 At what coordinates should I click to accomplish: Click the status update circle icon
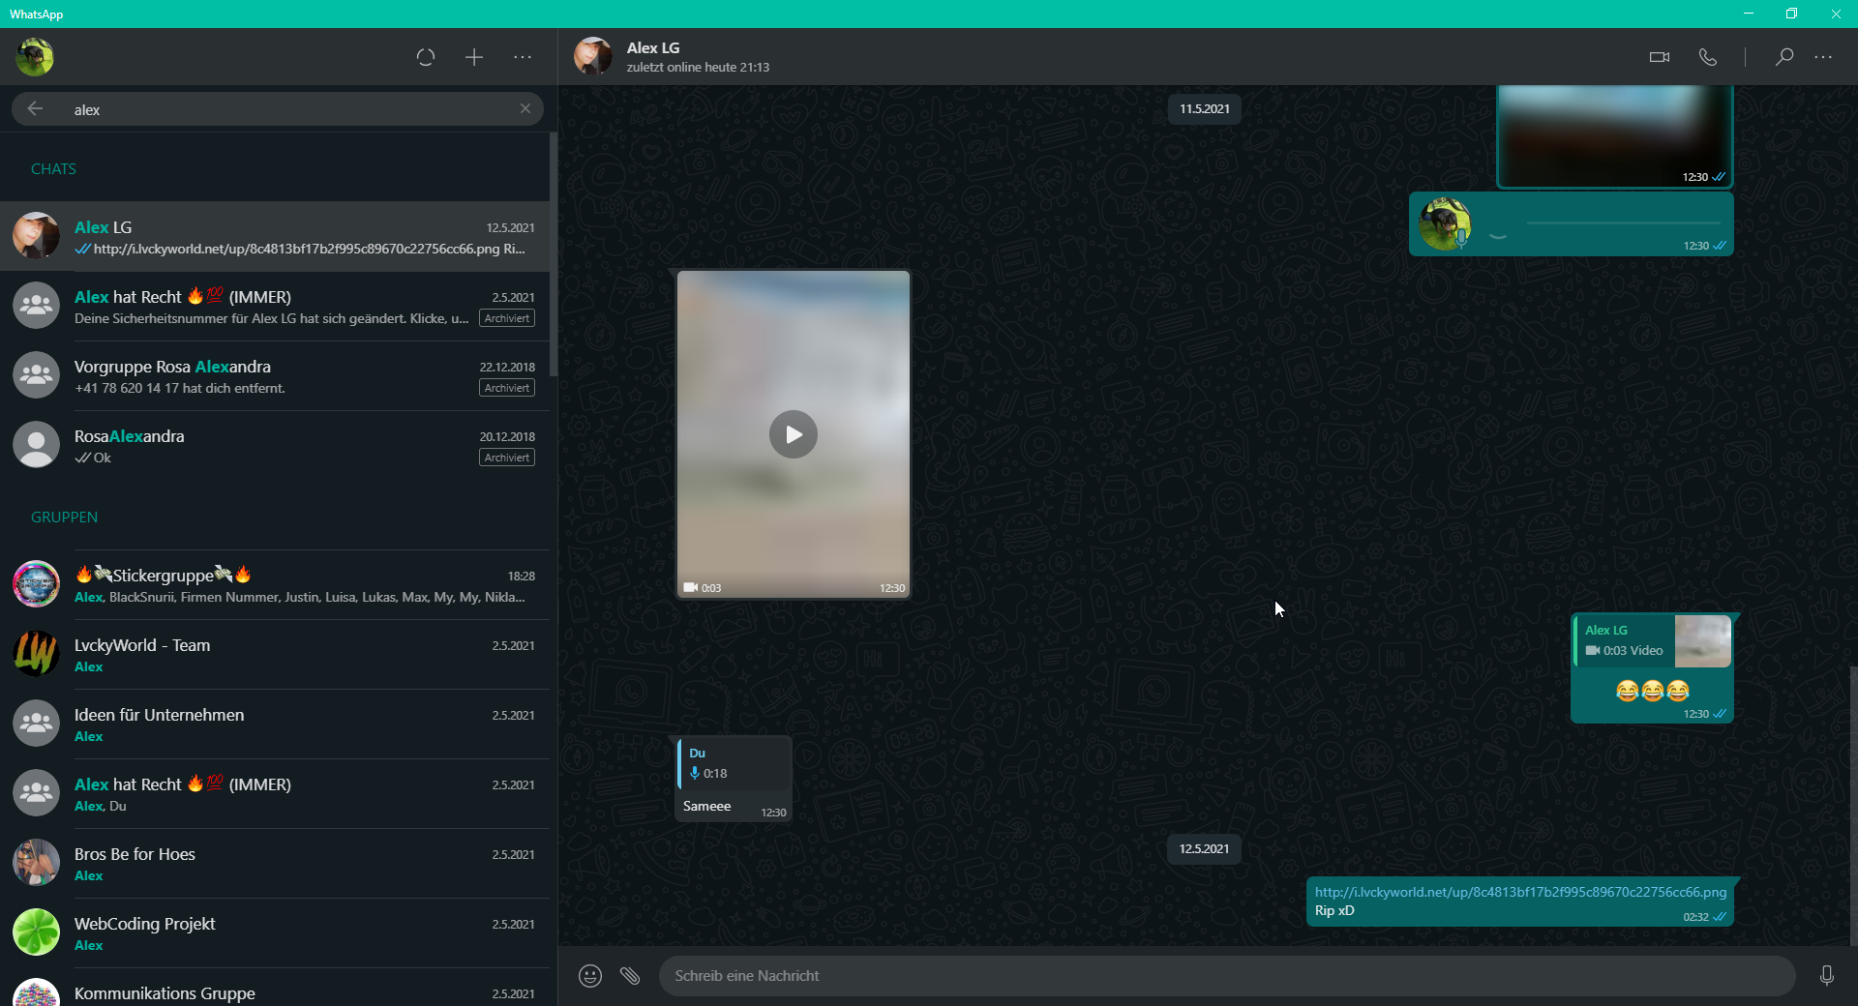tap(426, 57)
